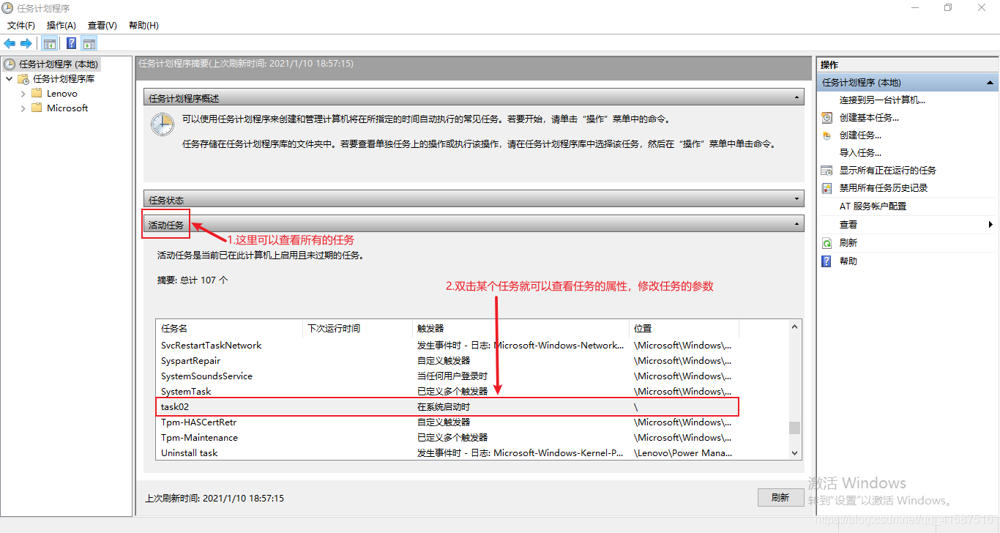Open the 帮助(H) menu
This screenshot has width=1000, height=533.
[x=143, y=25]
